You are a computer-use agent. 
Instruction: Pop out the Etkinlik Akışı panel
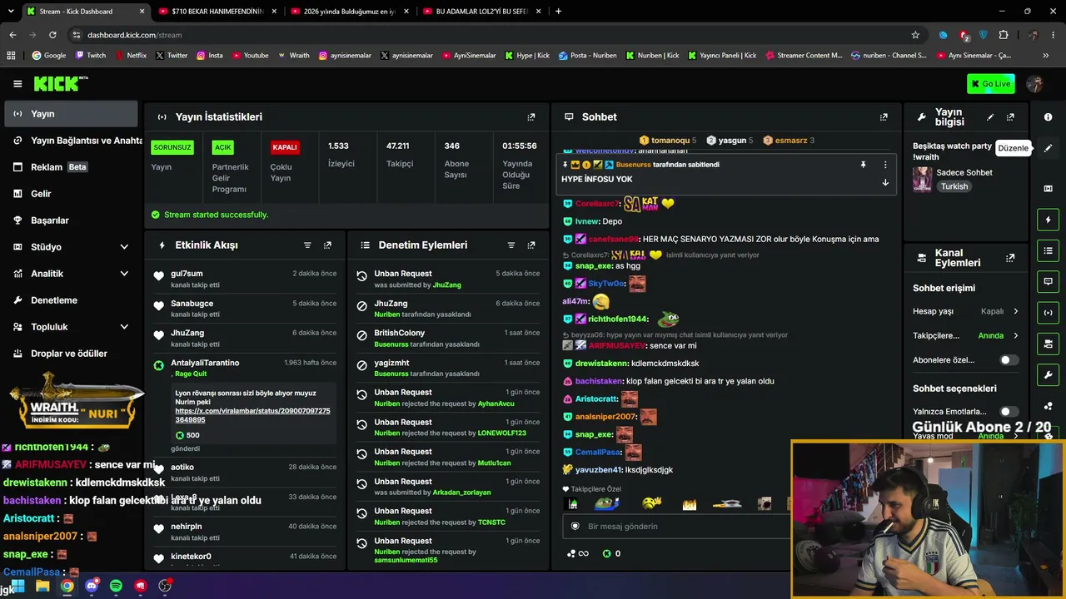(x=327, y=245)
